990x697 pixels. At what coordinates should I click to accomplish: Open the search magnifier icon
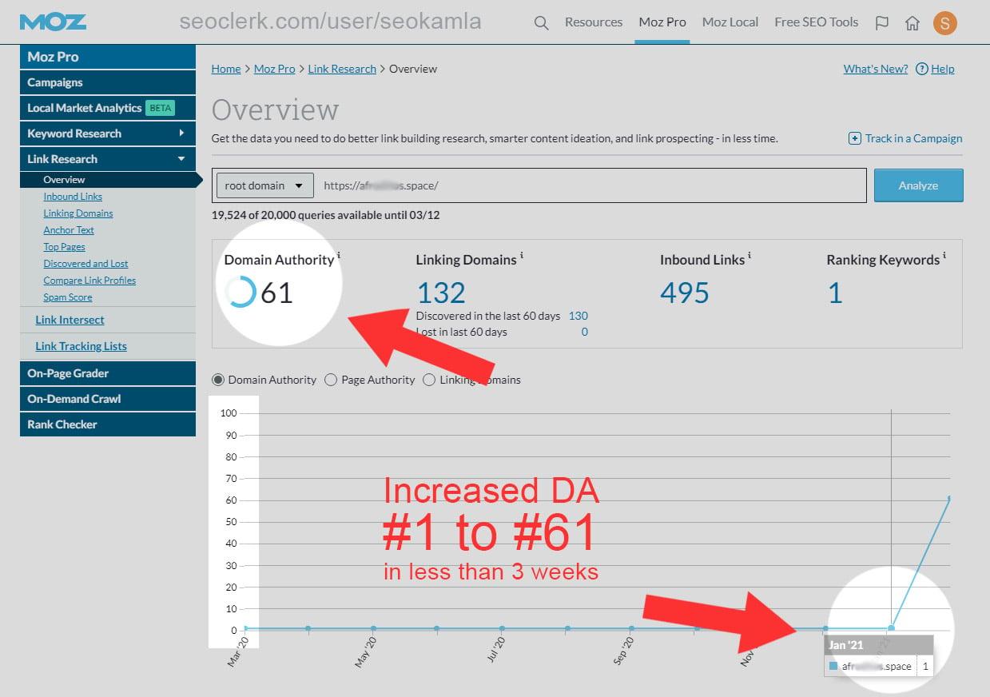541,22
